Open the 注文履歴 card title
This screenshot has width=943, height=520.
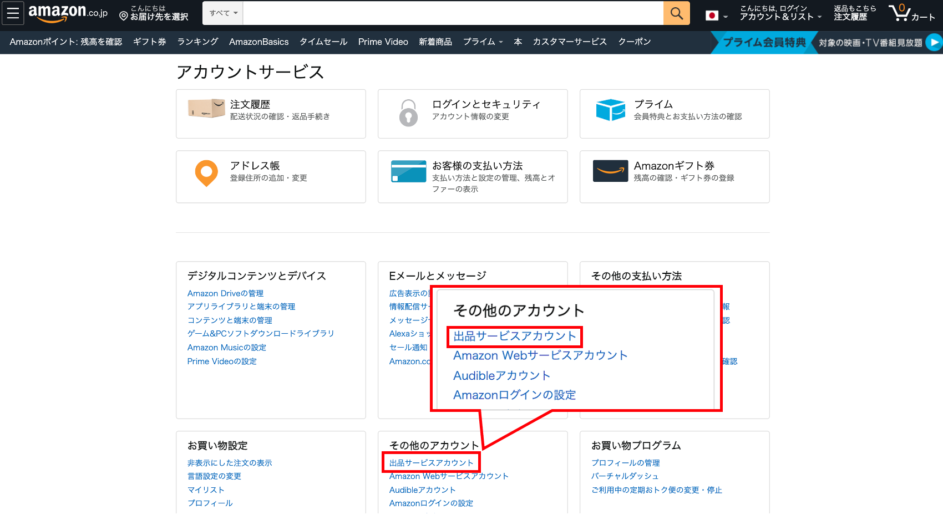[250, 104]
